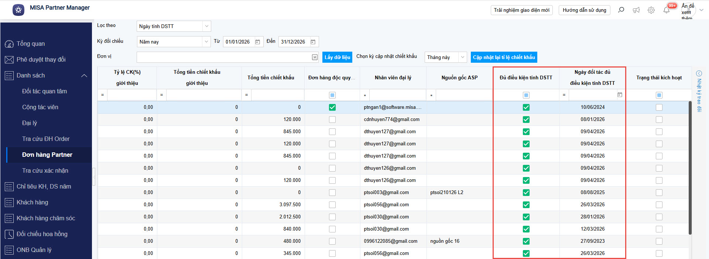Click the Nhân viên đại lý filter input
Image resolution: width=709 pixels, height=259 pixels.
[x=397, y=95]
